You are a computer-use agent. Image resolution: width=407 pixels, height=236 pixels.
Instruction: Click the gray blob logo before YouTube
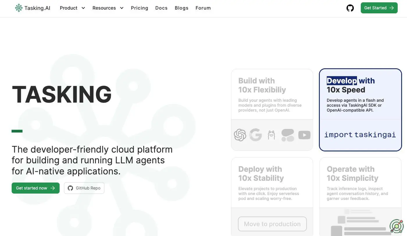288,135
